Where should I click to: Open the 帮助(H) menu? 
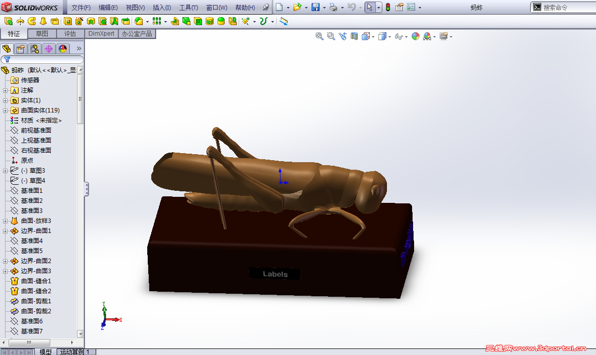(245, 8)
